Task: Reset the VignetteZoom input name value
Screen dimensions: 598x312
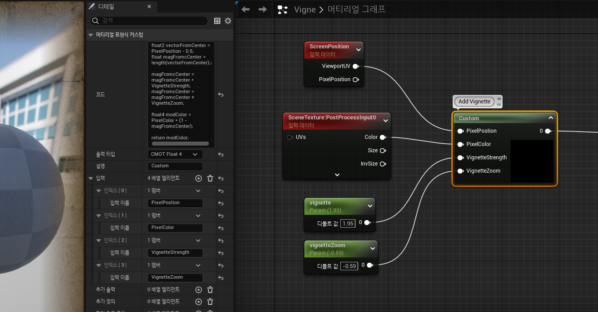Action: tap(221, 278)
